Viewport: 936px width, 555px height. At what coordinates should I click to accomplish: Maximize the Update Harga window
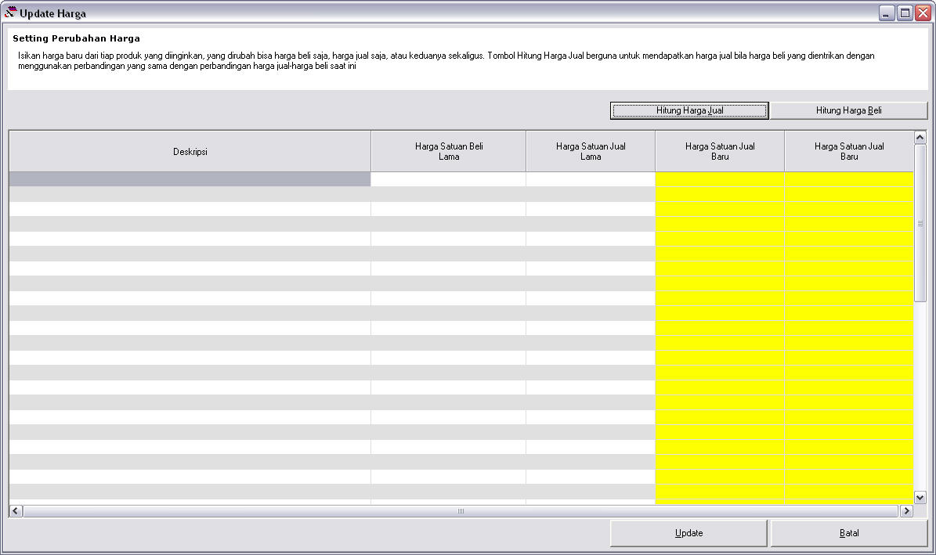point(905,13)
